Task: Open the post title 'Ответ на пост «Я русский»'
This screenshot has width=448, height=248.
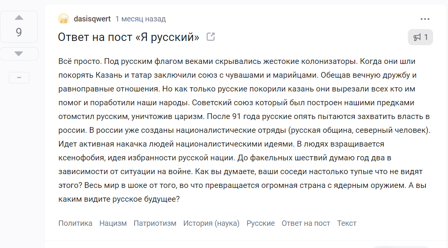Action: click(x=128, y=37)
